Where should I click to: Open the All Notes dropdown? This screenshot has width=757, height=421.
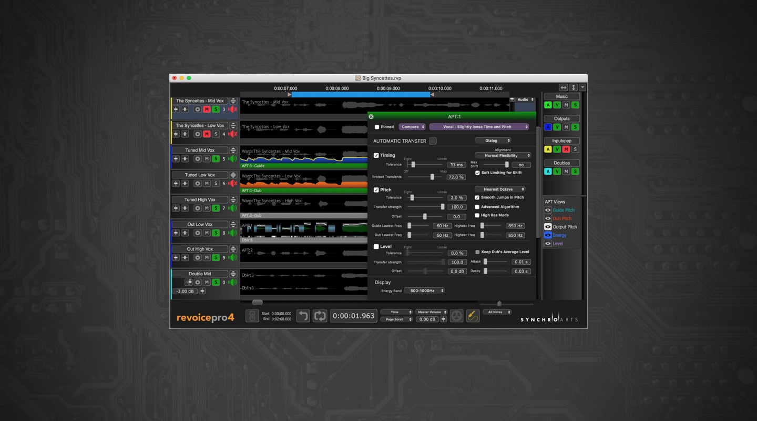[x=497, y=312]
